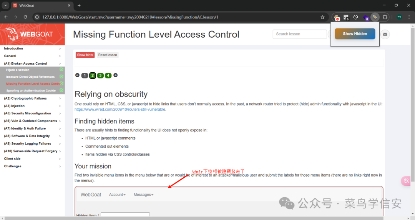Go to previous lesson page arrow

click(77, 75)
